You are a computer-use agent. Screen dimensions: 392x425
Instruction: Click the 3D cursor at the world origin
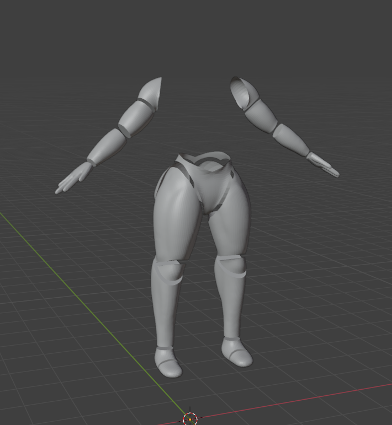pos(190,419)
